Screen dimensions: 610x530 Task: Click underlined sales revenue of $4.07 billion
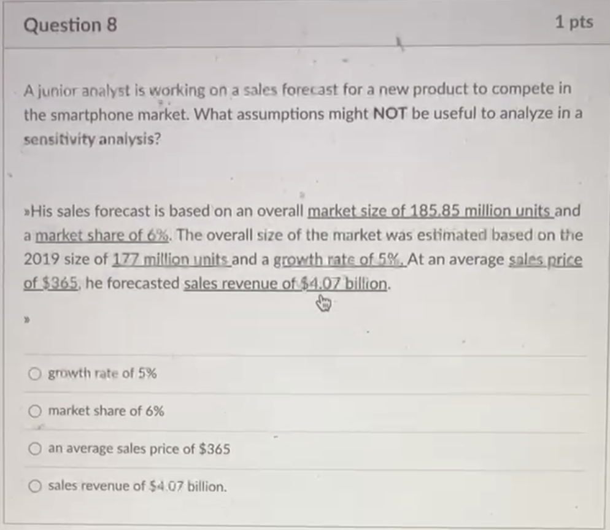tap(285, 283)
